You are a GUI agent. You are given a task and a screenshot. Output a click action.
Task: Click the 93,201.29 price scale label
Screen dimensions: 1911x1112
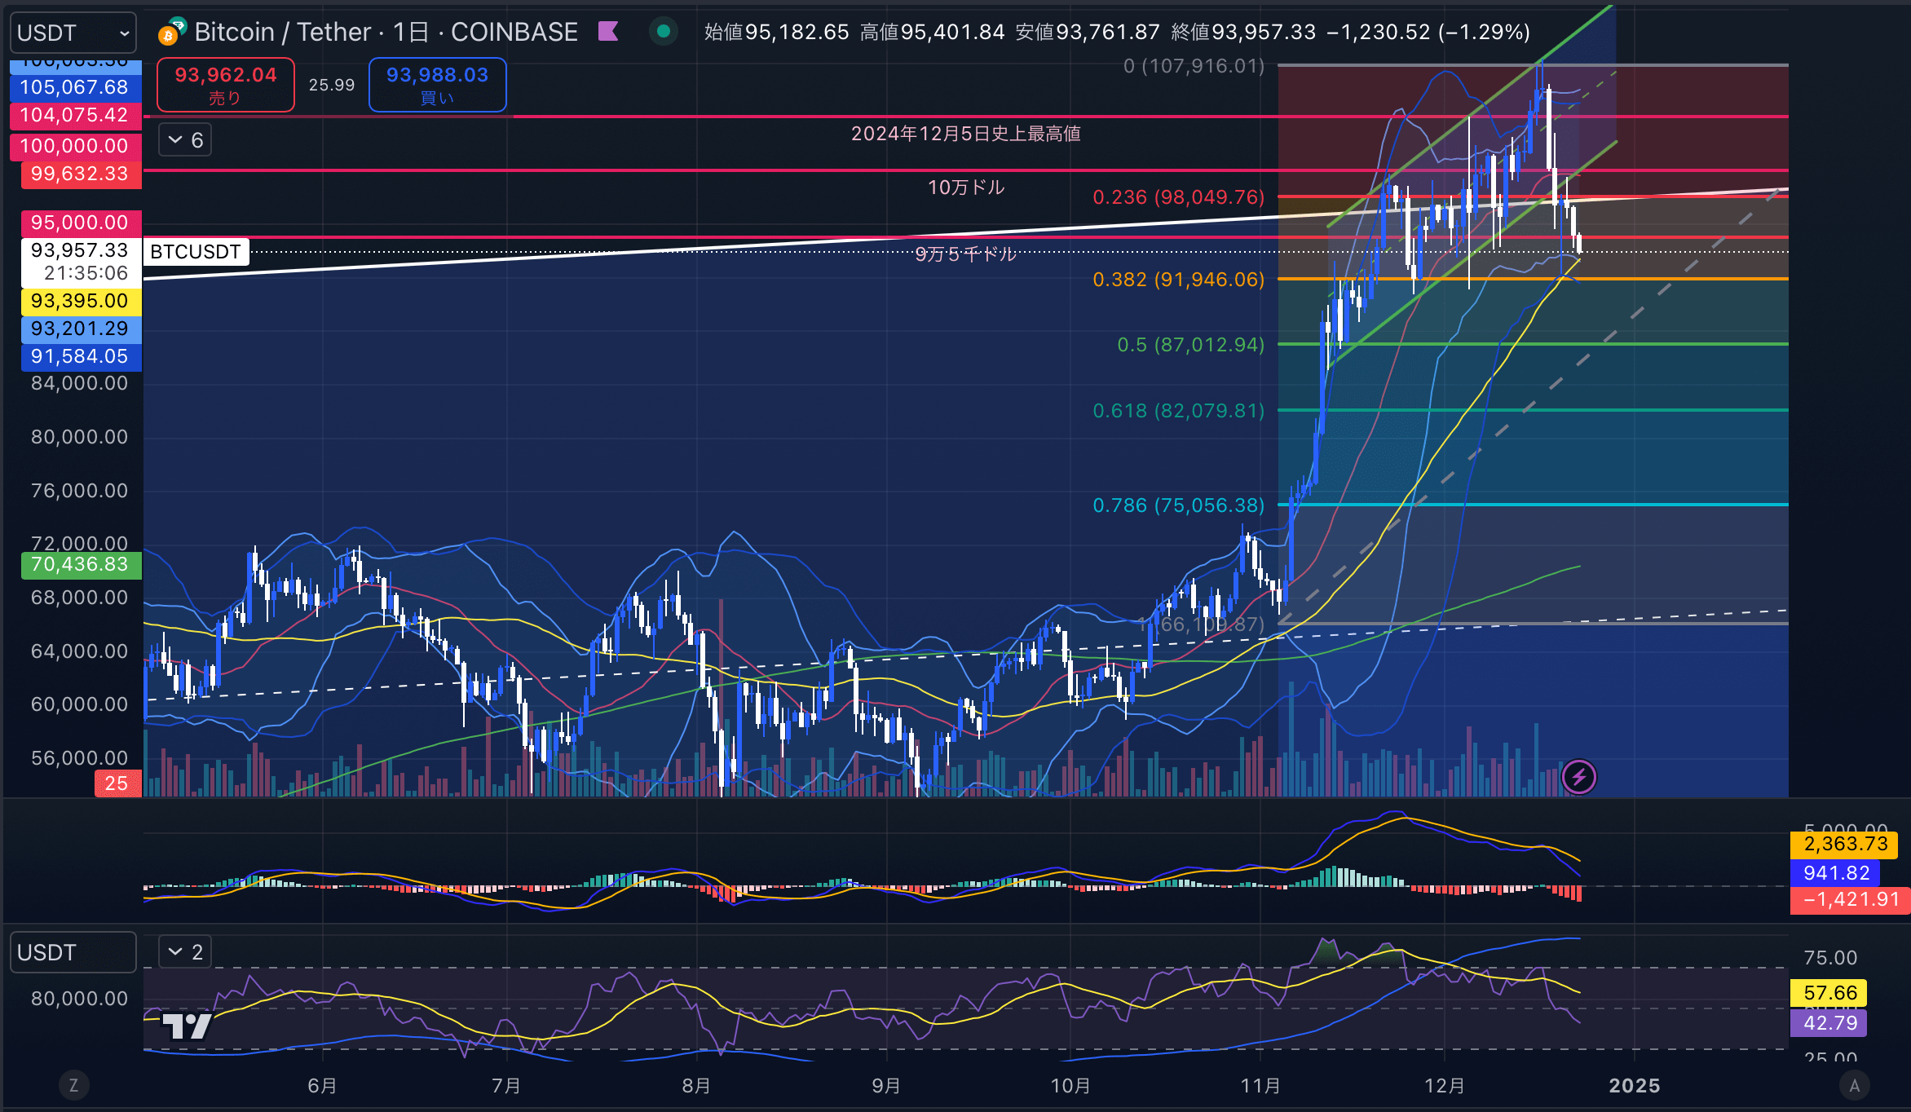pos(81,329)
